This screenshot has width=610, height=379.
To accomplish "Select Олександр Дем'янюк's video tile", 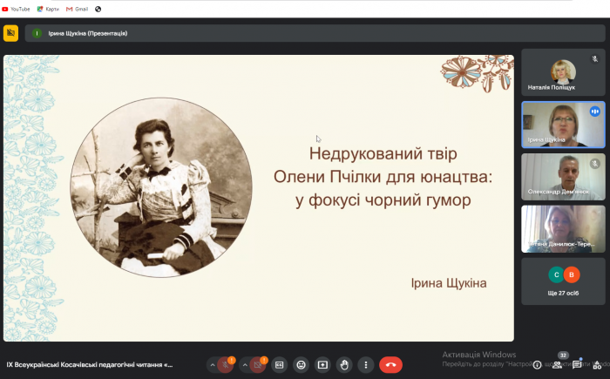I will pos(563,177).
